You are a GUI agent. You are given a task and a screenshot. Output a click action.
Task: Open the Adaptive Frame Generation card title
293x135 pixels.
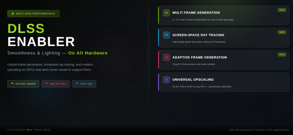(199, 57)
